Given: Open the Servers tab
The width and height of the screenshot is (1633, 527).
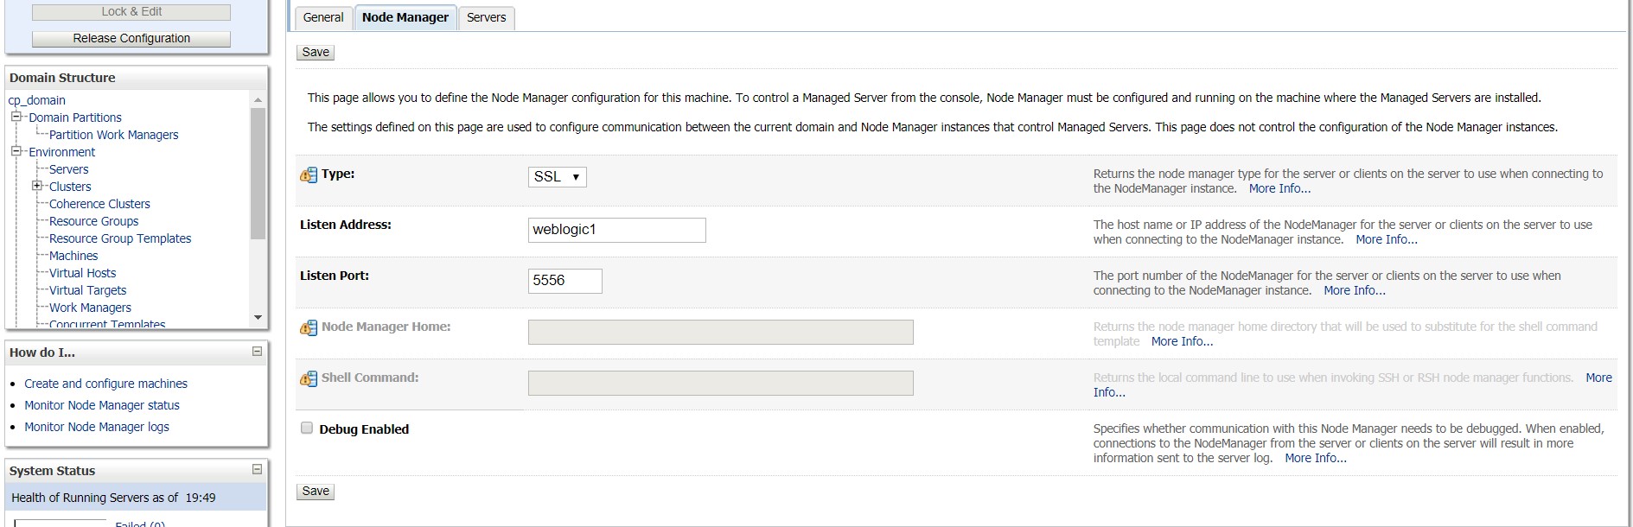Looking at the screenshot, I should [x=487, y=17].
